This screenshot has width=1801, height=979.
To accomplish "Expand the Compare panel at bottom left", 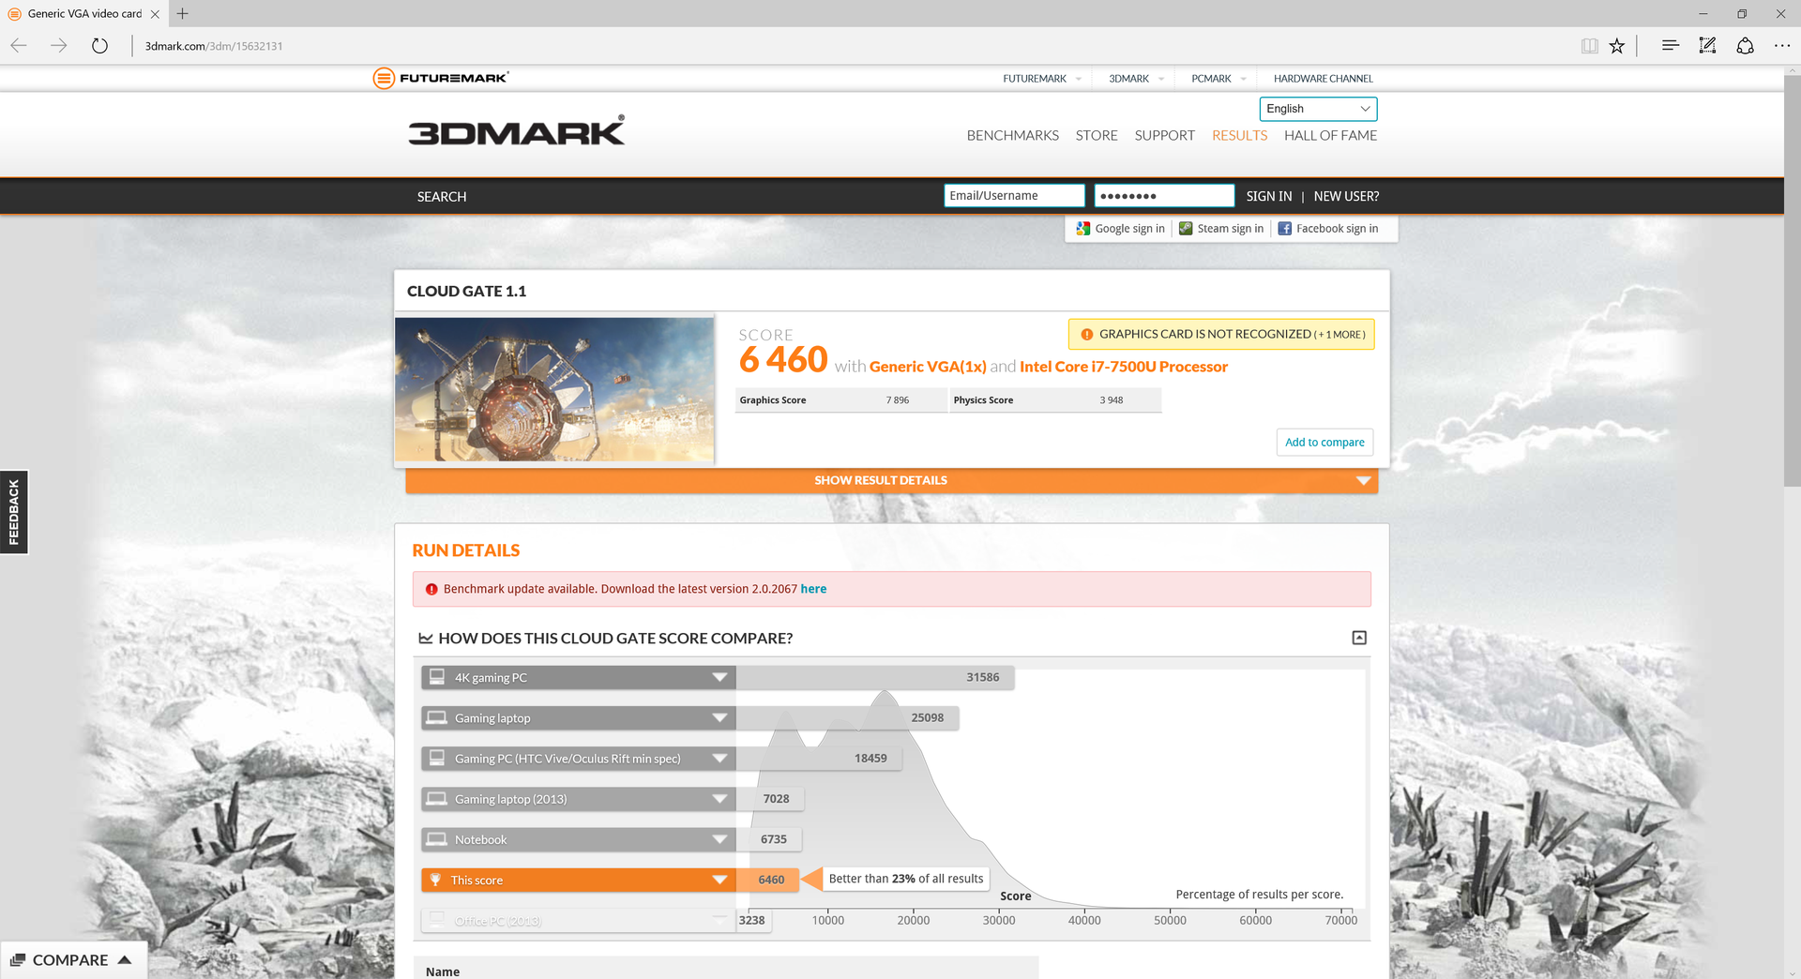I will point(73,960).
